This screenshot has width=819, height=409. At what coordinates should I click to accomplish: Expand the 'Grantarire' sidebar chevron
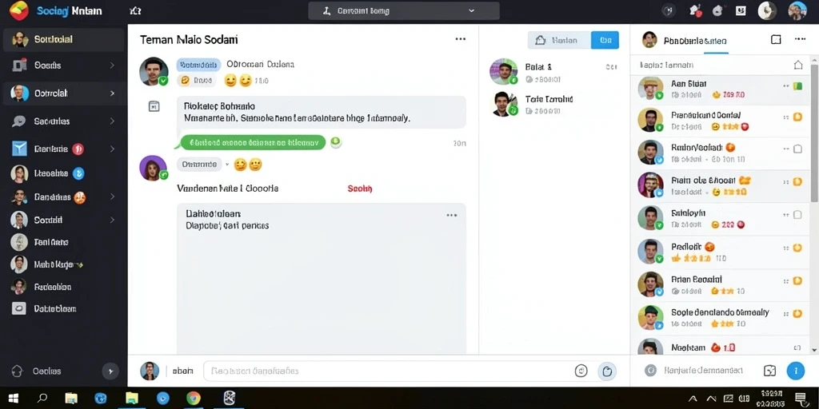[x=112, y=149]
